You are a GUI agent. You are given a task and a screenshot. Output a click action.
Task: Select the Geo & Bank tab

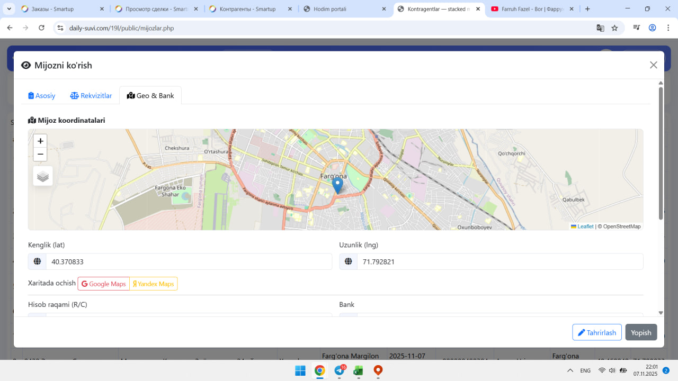tap(150, 96)
